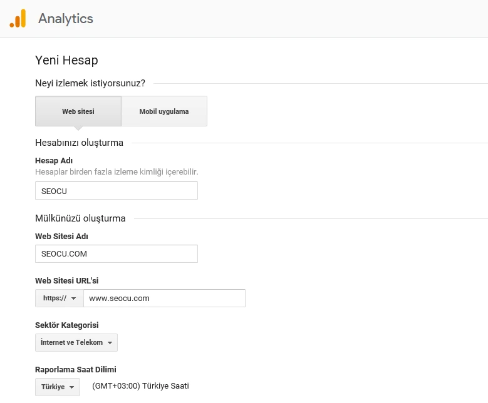
Task: Open the İnternet ve Telekom category dropdown
Action: point(76,343)
